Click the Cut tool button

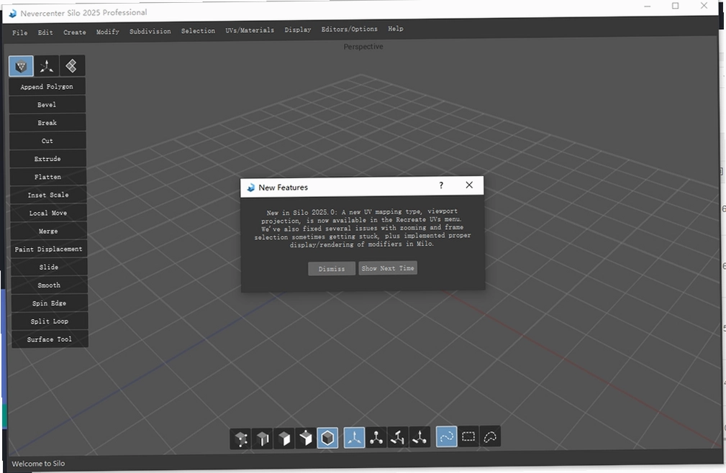point(47,141)
